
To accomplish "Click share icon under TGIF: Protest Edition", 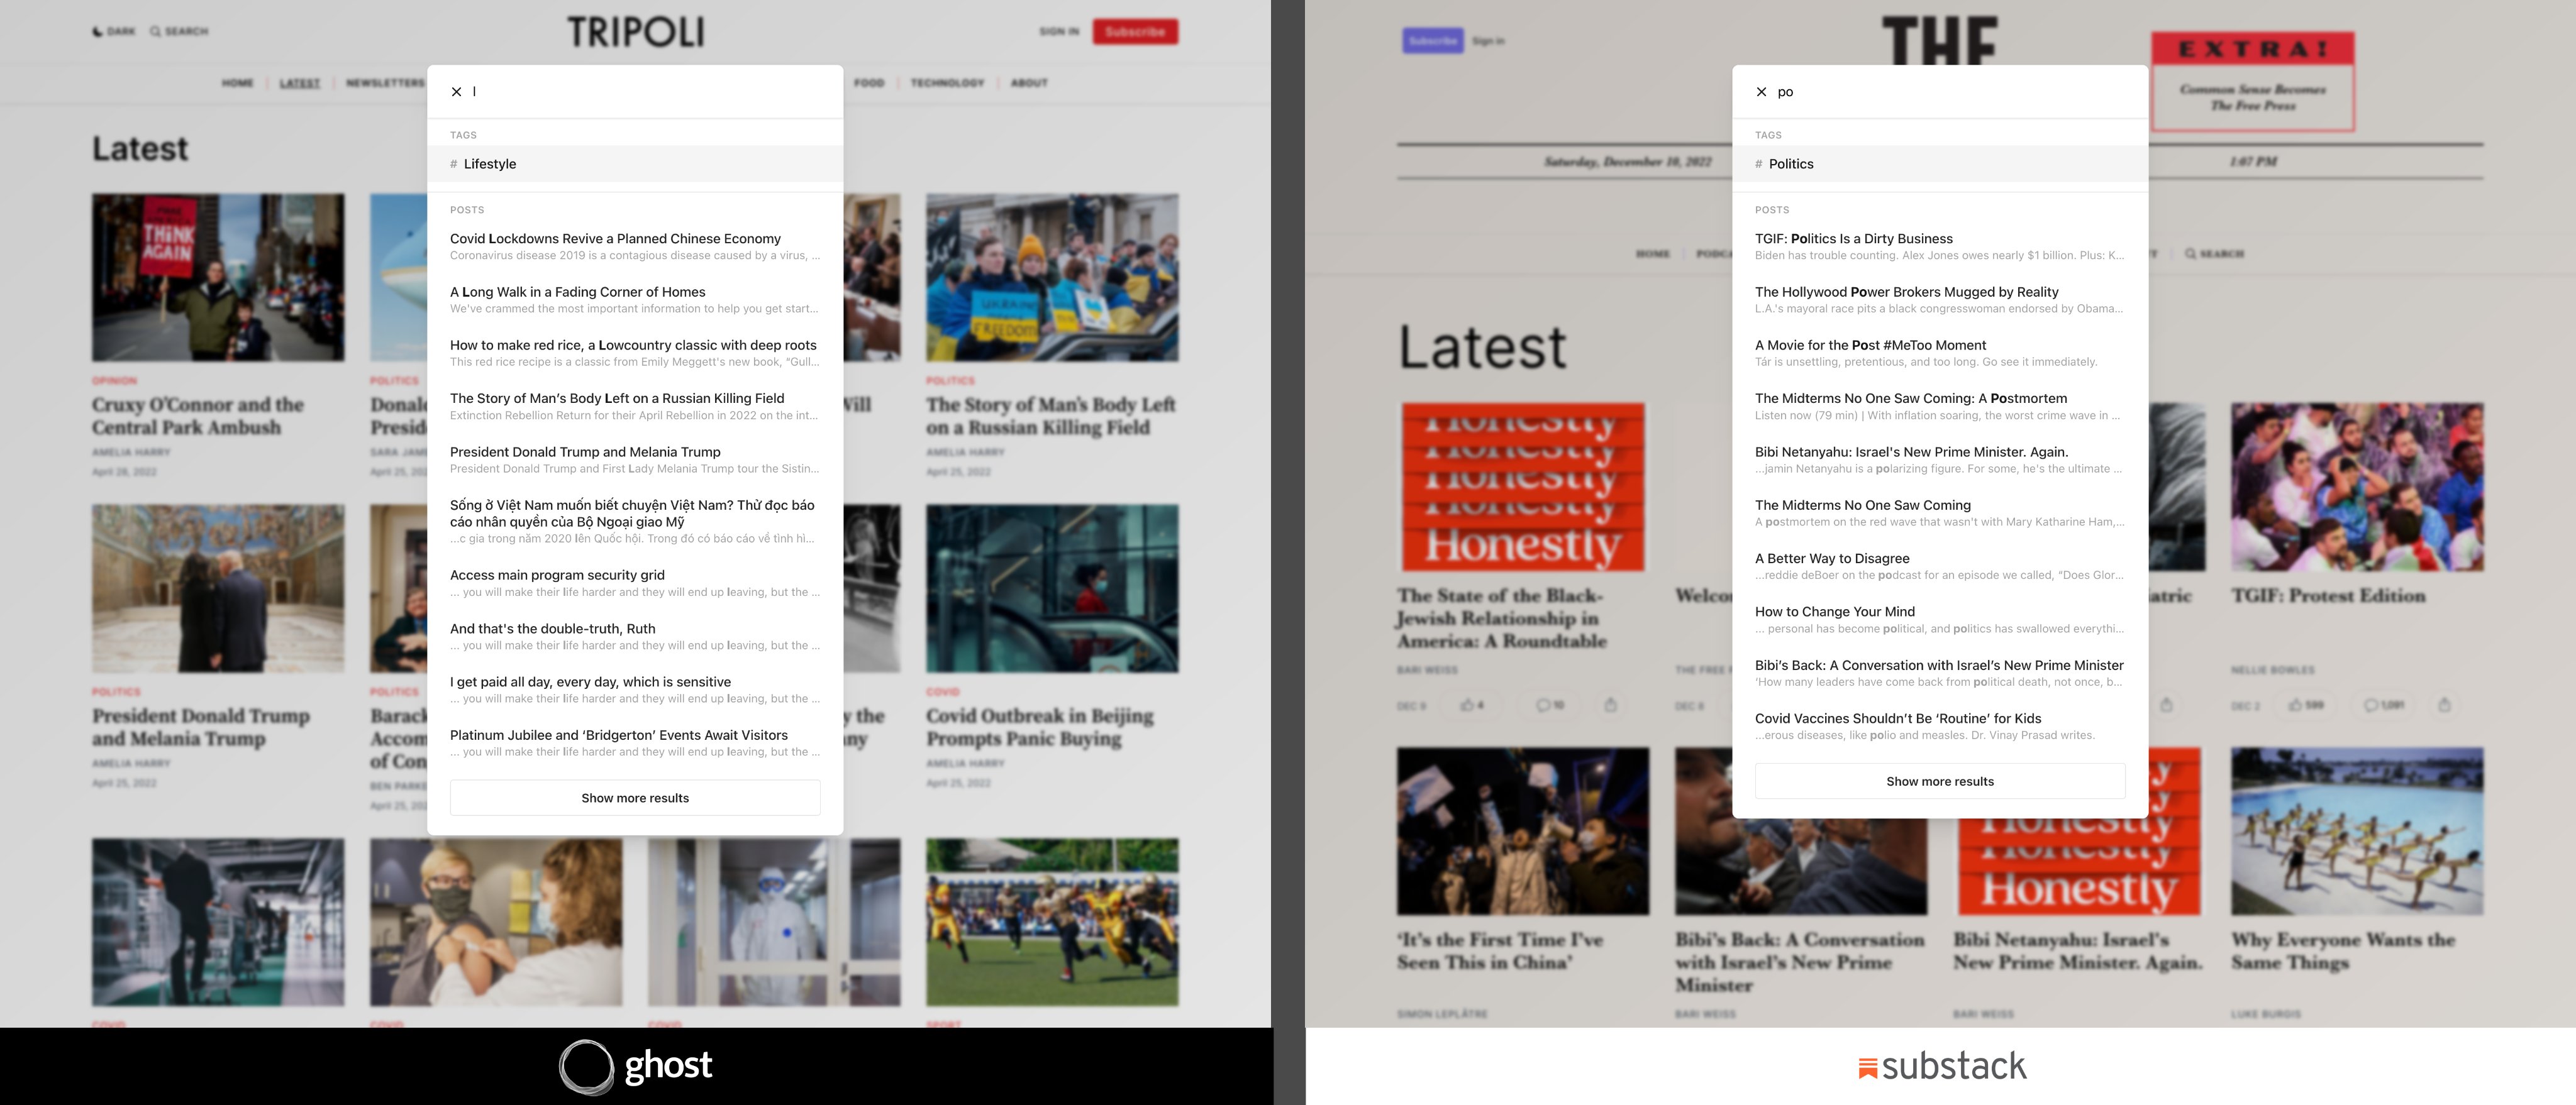I will [2444, 705].
